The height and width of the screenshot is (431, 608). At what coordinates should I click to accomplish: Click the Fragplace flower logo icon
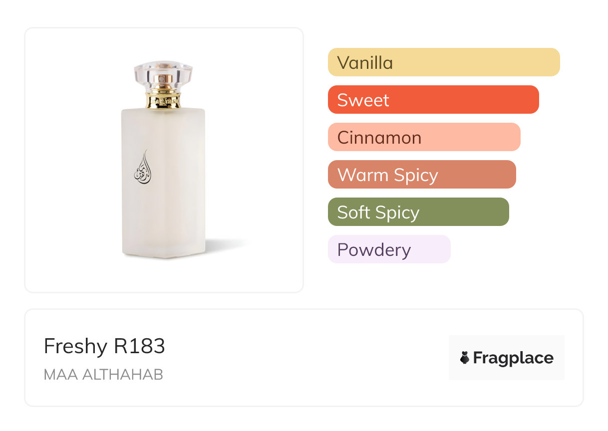(x=465, y=358)
